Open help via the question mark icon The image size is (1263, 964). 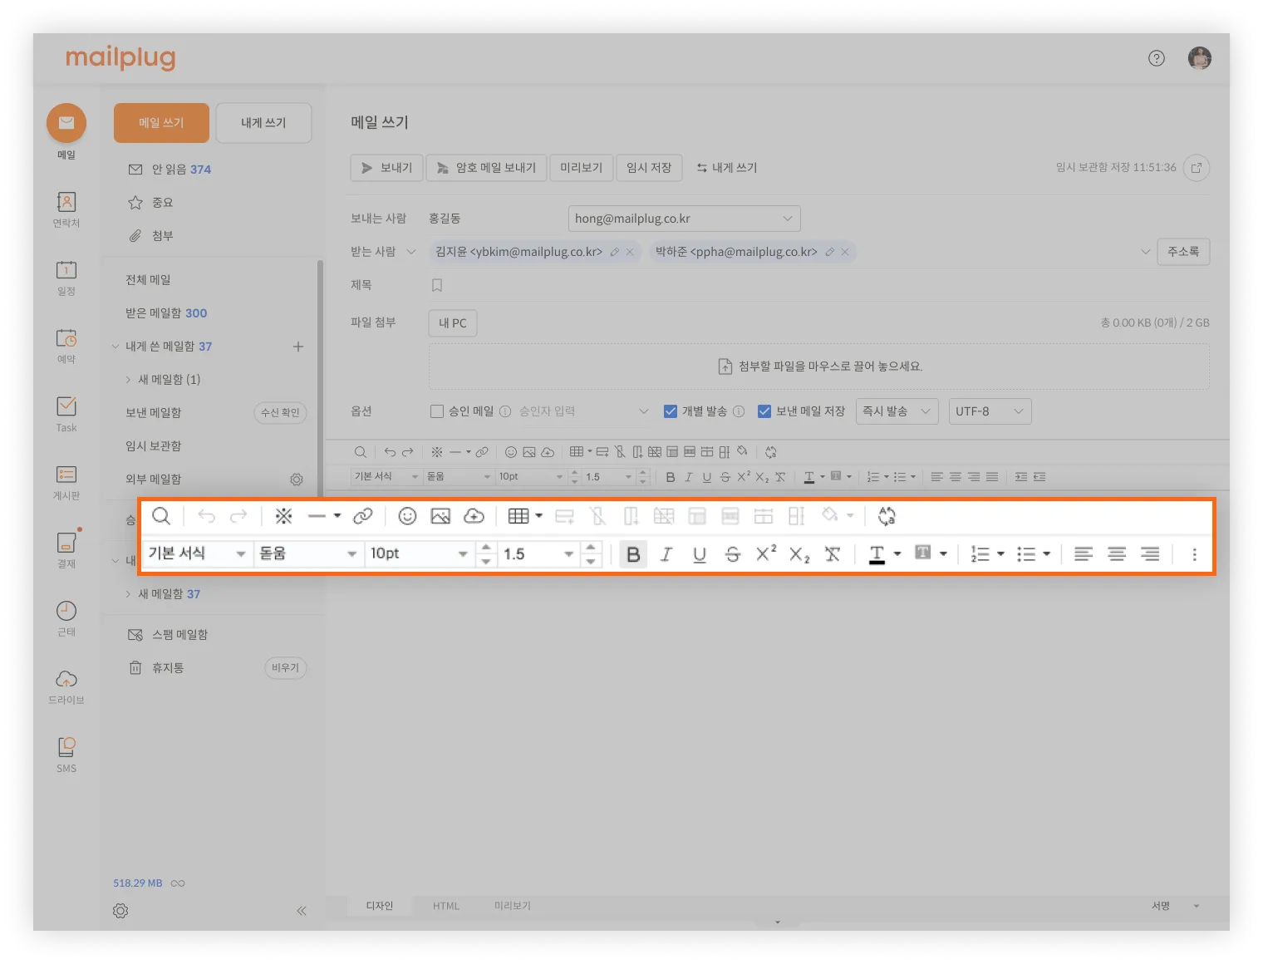pos(1157,58)
